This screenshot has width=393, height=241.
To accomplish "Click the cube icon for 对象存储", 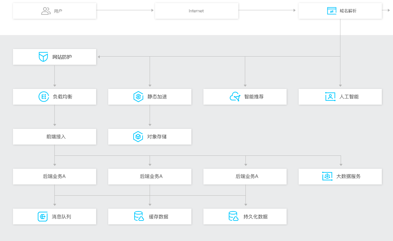I will point(138,137).
